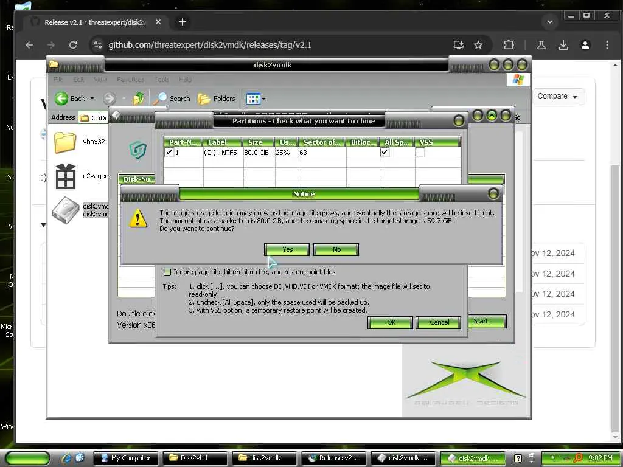Click the Part-N column header
The height and width of the screenshot is (467, 623).
[x=183, y=142]
